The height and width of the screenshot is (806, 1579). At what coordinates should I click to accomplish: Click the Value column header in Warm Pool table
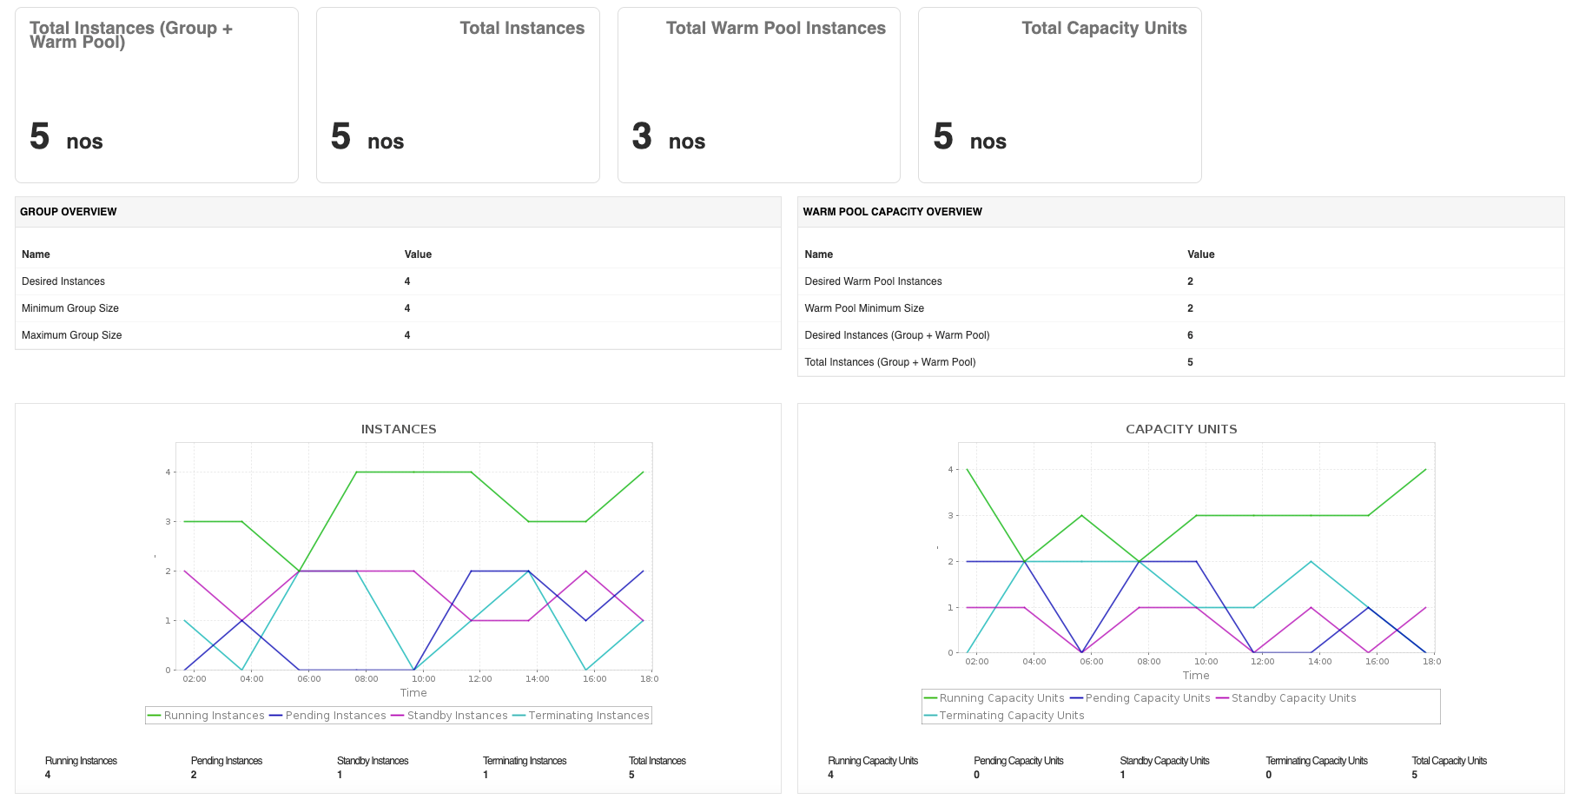point(1201,254)
